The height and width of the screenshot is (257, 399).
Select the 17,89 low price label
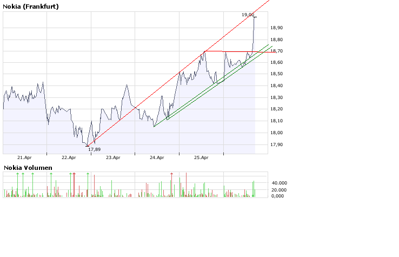pyautogui.click(x=95, y=149)
